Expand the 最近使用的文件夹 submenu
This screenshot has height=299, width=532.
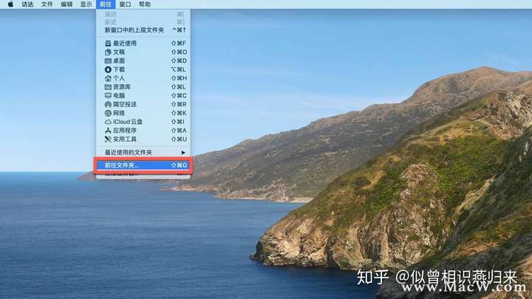pyautogui.click(x=143, y=153)
